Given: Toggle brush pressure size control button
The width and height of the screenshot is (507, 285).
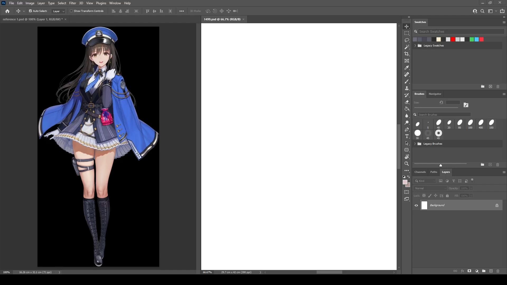Looking at the screenshot, I should tap(466, 105).
